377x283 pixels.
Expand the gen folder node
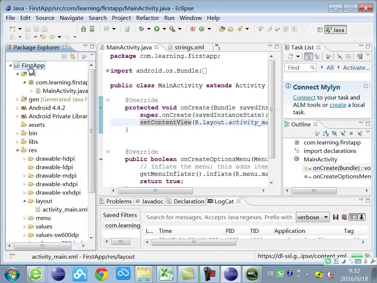click(x=17, y=99)
